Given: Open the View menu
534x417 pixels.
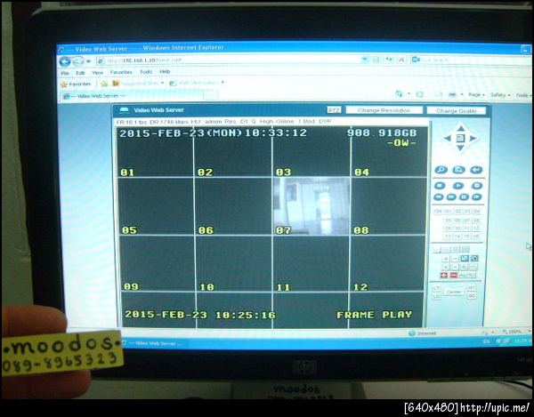Looking at the screenshot, I should point(97,72).
